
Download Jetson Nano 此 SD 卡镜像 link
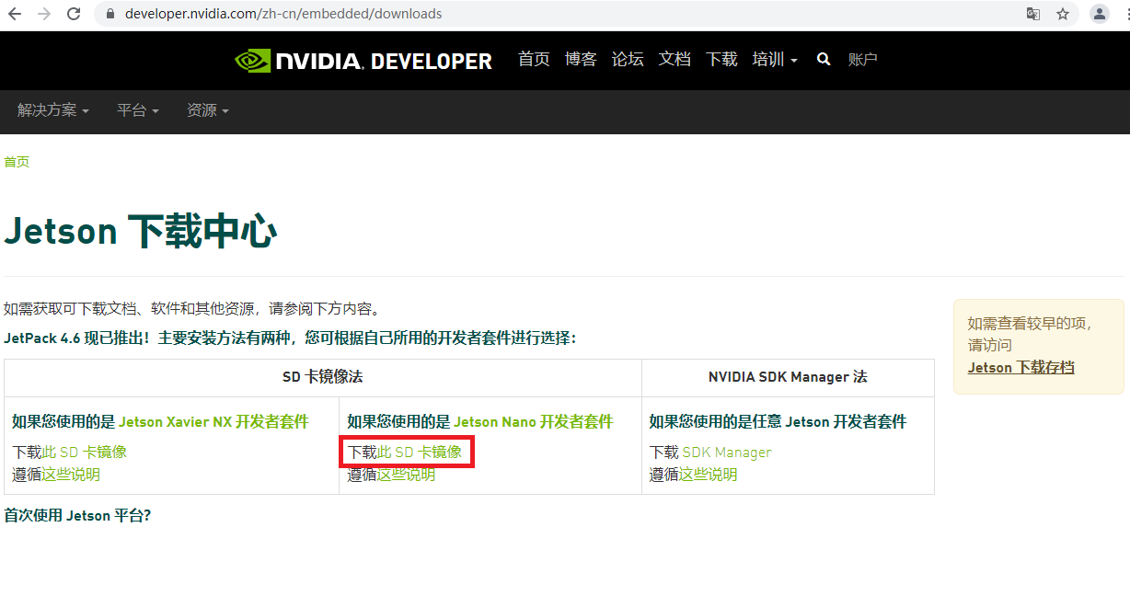click(420, 453)
